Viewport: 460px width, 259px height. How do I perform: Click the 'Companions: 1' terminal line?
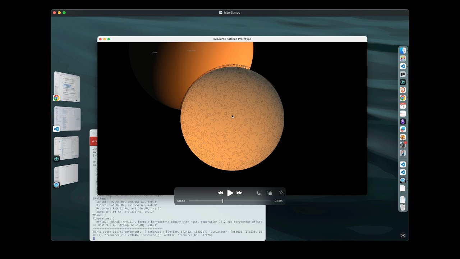click(104, 218)
